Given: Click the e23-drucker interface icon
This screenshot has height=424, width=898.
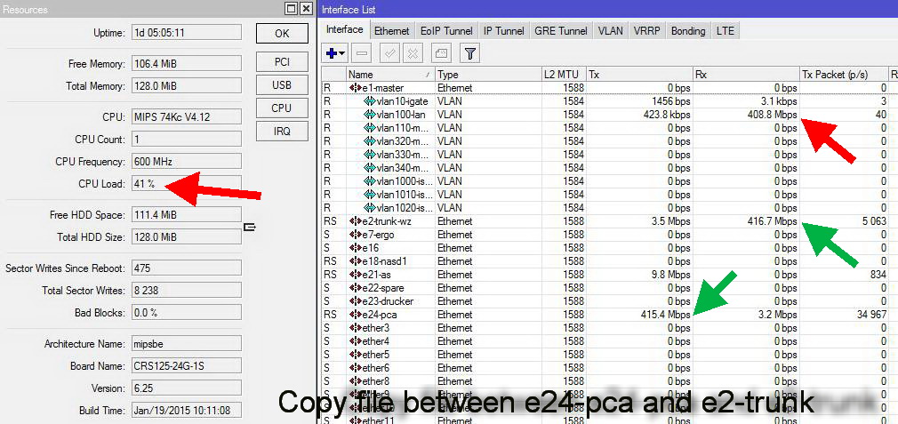Looking at the screenshot, I should (x=355, y=301).
